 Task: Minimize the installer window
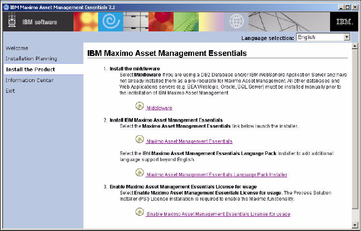341,8
